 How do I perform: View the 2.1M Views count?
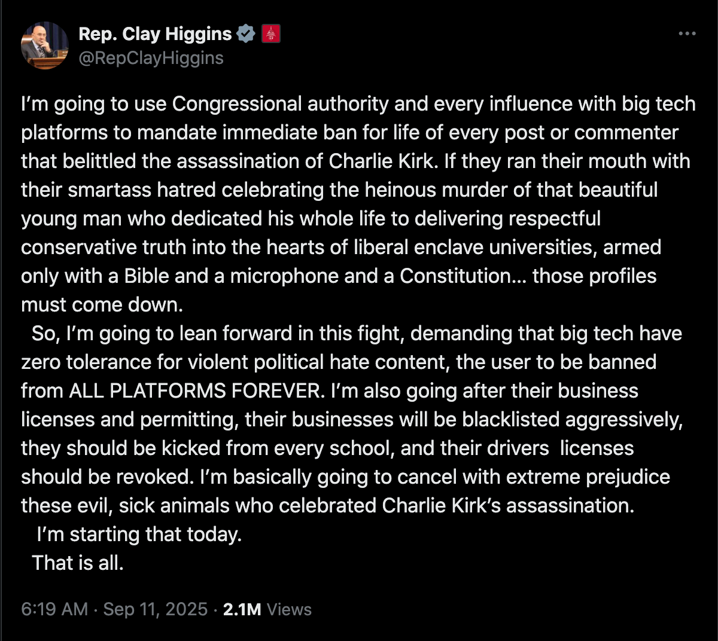267,609
